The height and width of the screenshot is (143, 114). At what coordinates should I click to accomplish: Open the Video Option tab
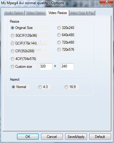point(36,13)
